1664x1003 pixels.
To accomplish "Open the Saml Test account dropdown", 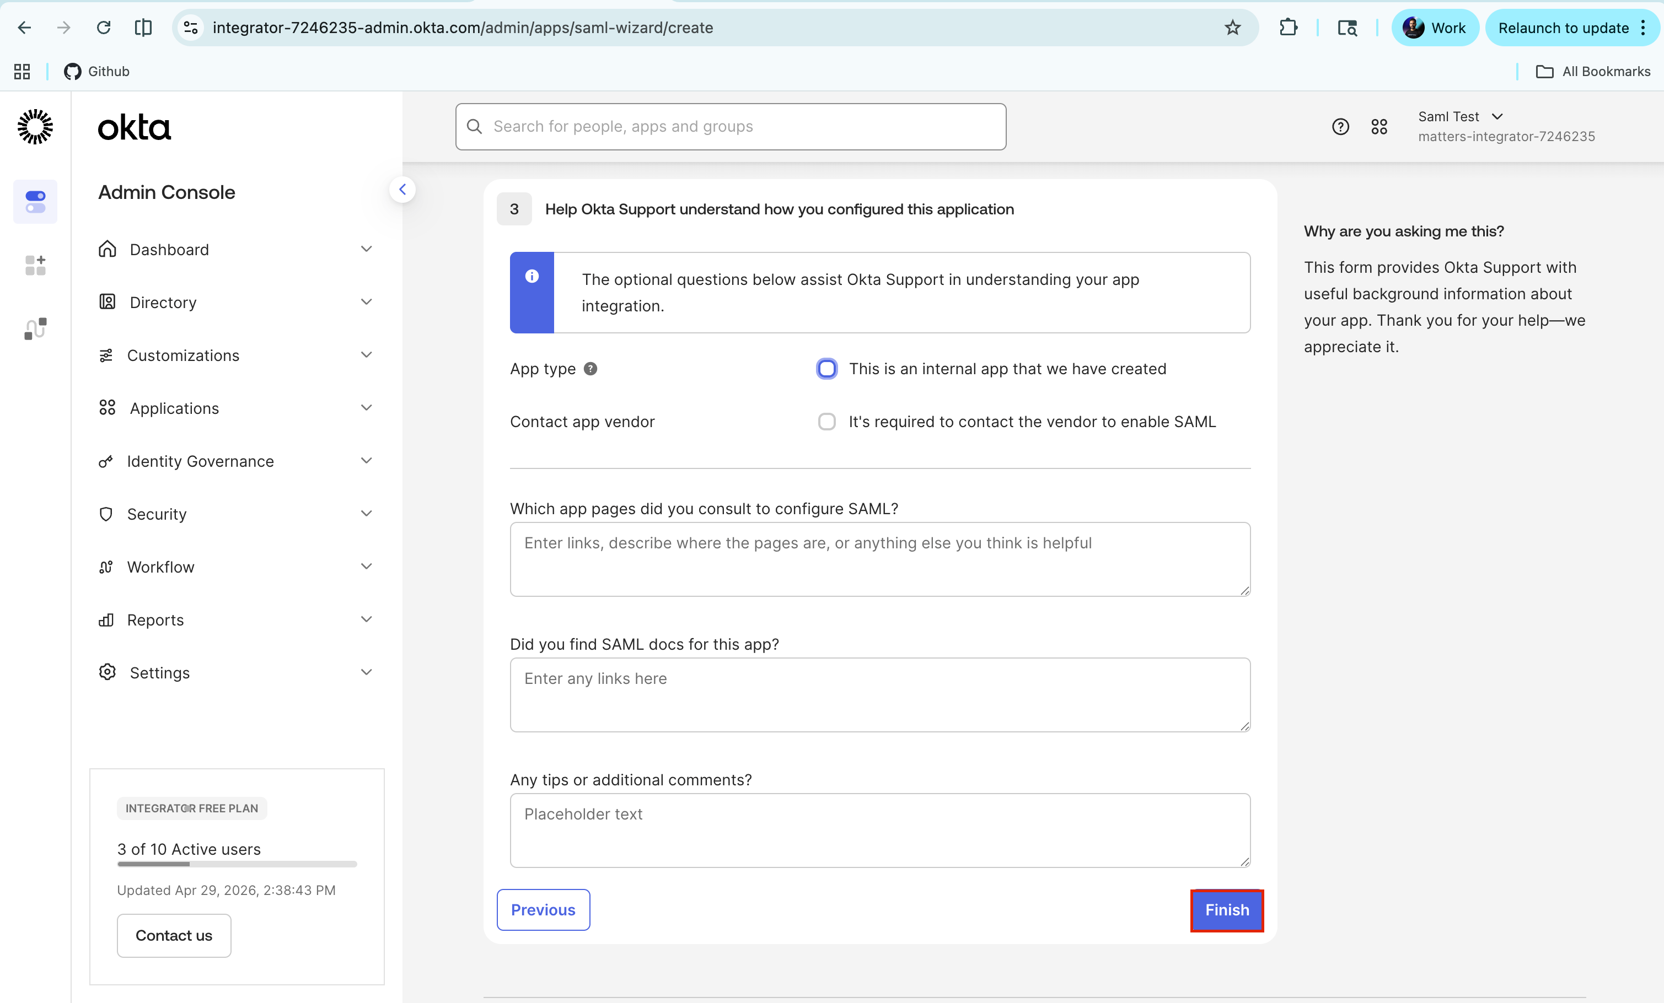I will coord(1461,117).
